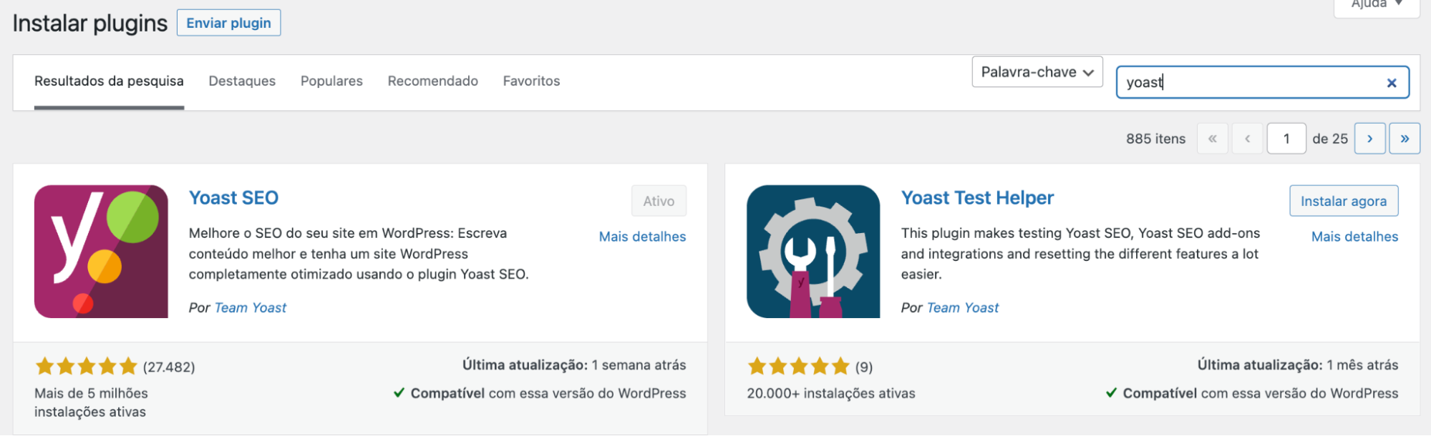Click the Ativo button for Yoast SEO
Viewport: 1431px width, 436px height.
click(x=659, y=201)
